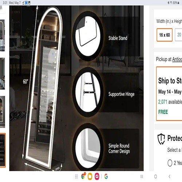This screenshot has height=182, width=182.
Task: Choose the 20-inch width size option
Action: [x=179, y=35]
